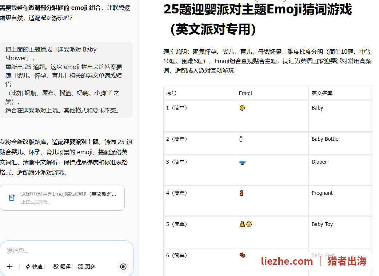The width and height of the screenshot is (379, 276).
Task: Open the 翻译 translate tool
Action: click(62, 267)
